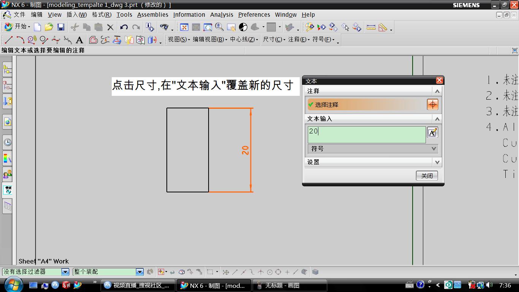Select the Pan view hand icon
The height and width of the screenshot is (292, 519).
231,27
